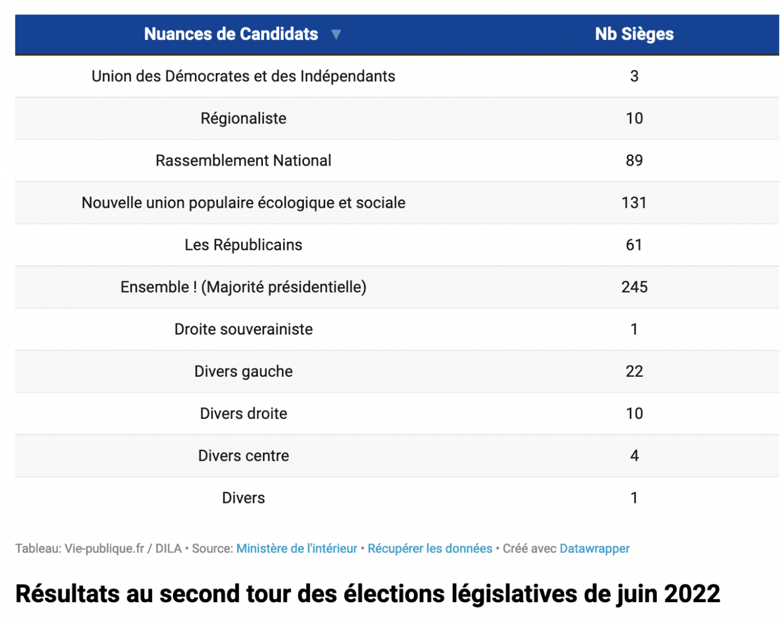Click the Résultats au second tour heading

(367, 594)
